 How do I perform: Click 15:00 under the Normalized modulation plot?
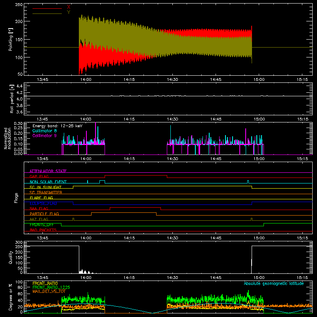click(259, 159)
